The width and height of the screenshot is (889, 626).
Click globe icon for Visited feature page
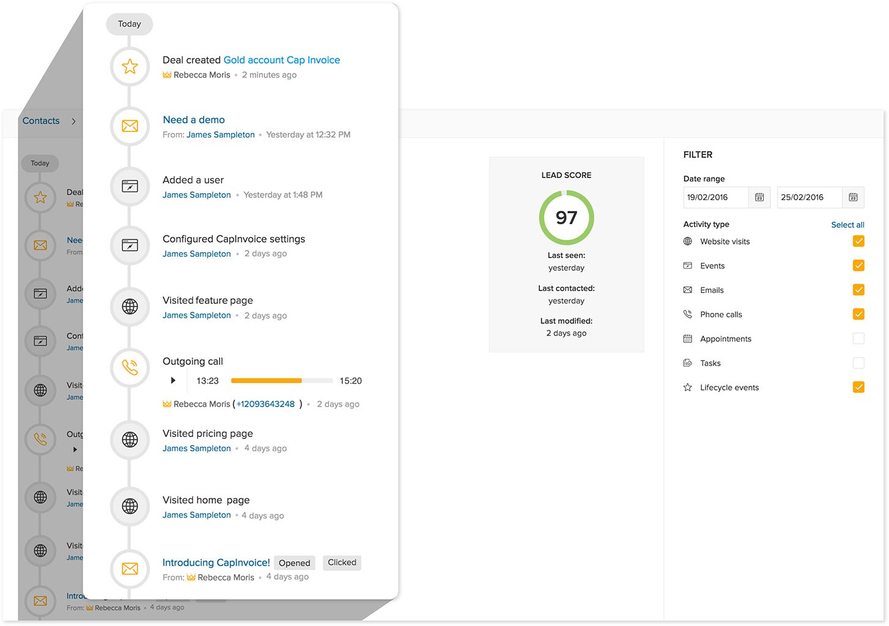130,307
